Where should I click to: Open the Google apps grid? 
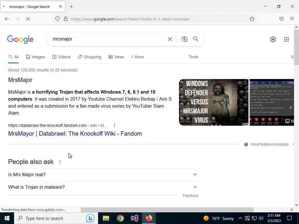286,39
